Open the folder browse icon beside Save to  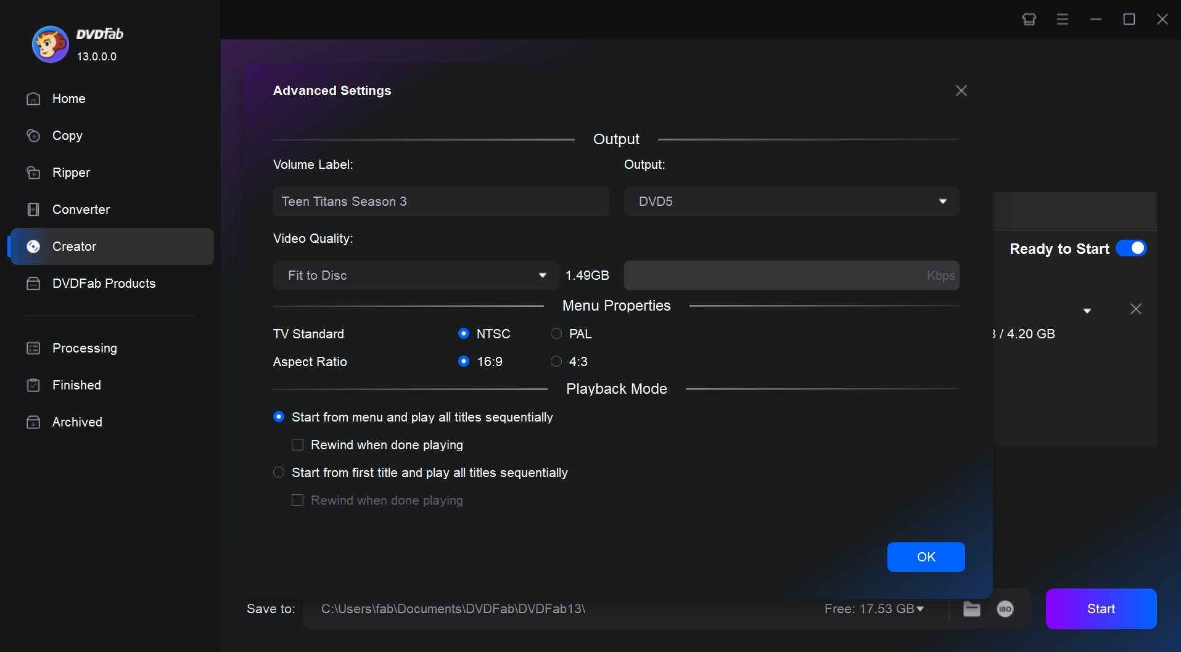click(x=971, y=609)
